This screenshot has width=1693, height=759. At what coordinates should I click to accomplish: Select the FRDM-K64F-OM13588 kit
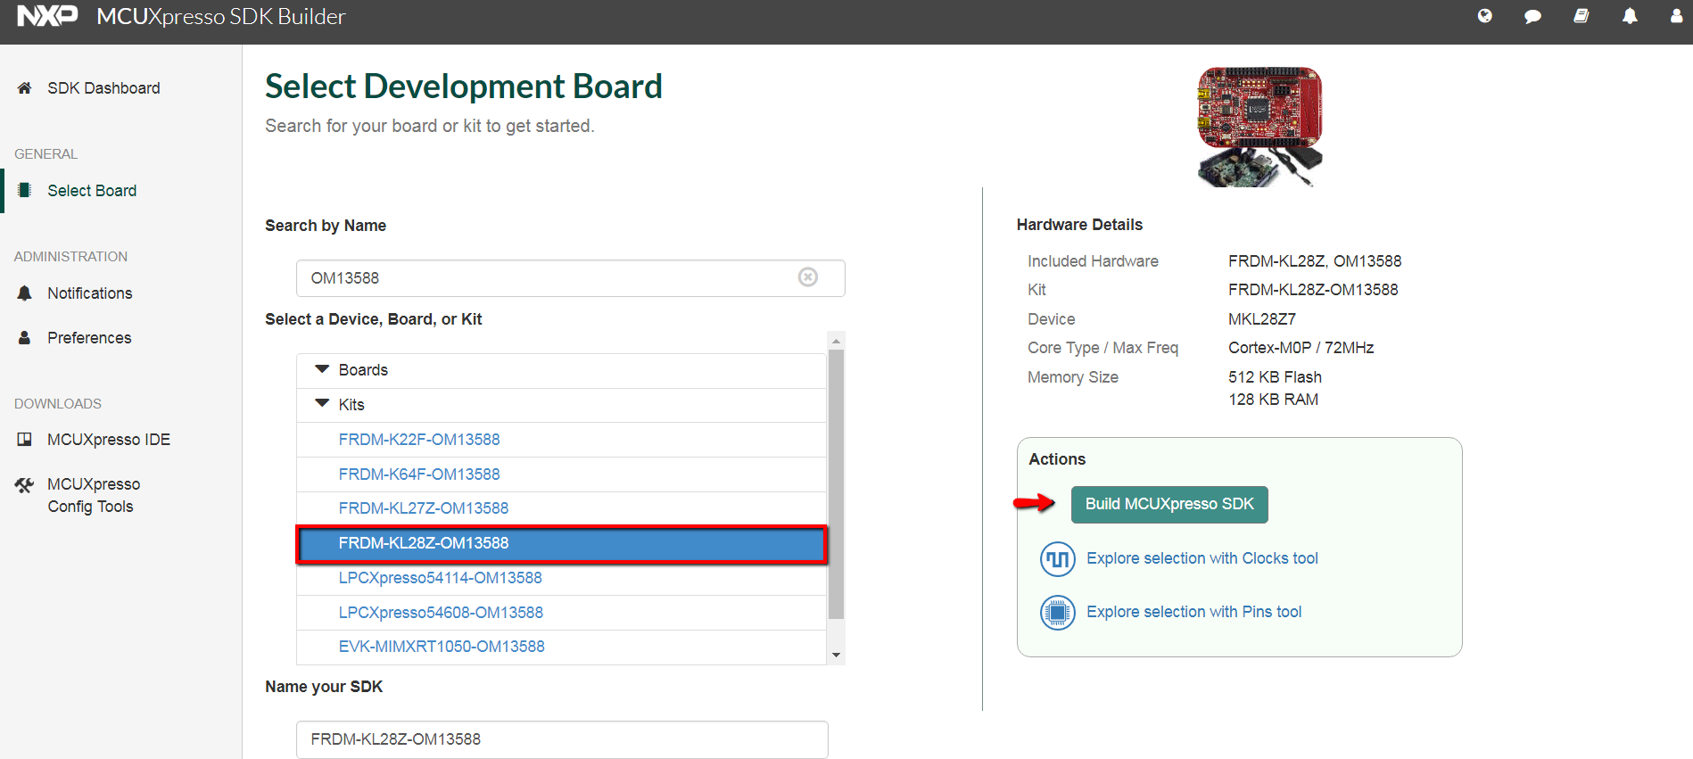419,474
